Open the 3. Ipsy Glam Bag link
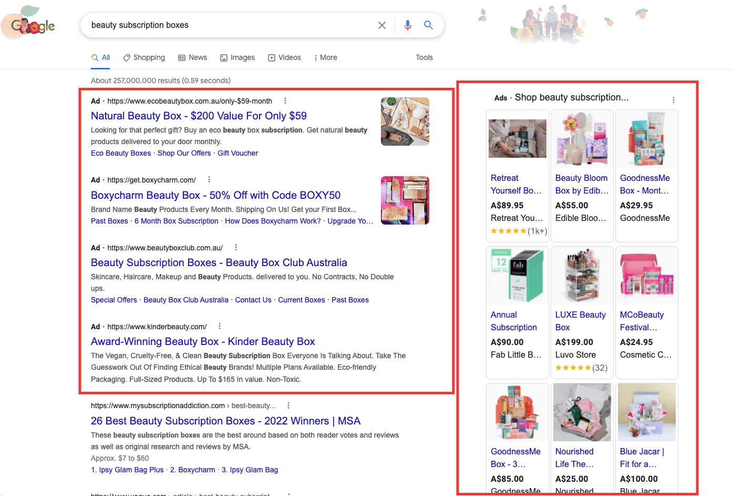 (250, 470)
